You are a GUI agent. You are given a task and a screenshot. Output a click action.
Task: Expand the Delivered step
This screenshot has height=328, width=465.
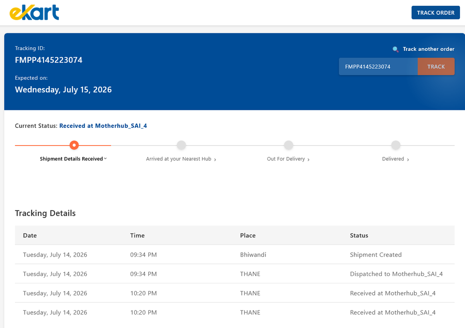pyautogui.click(x=408, y=159)
